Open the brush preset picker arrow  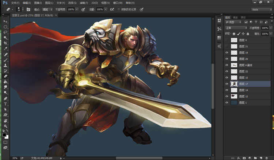(x=23, y=9)
